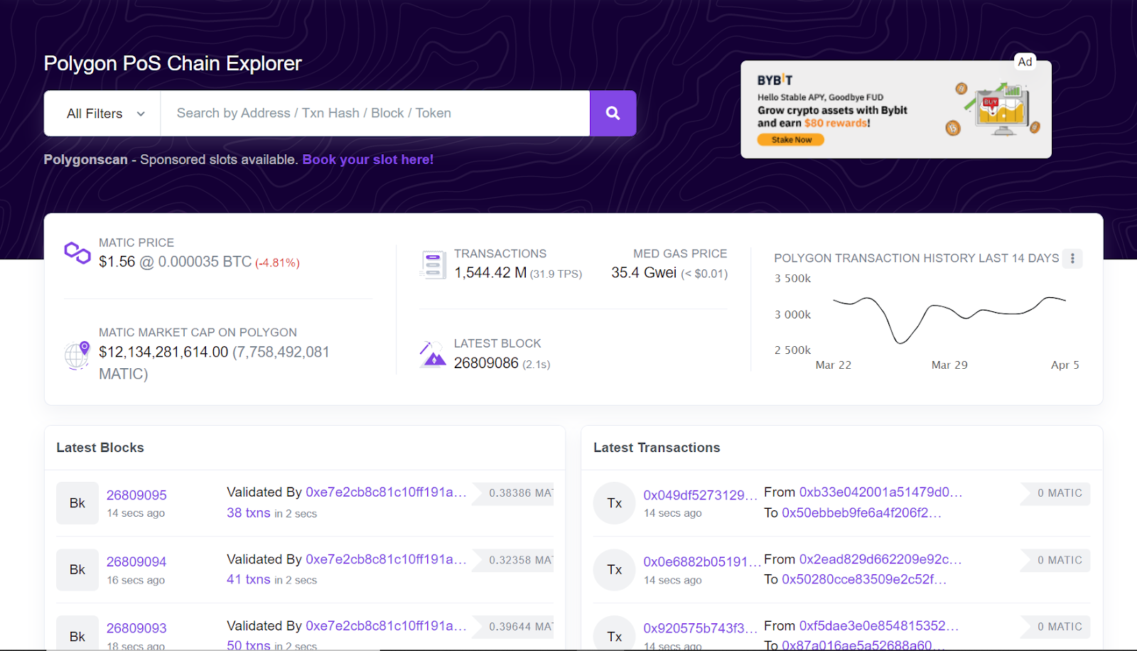Open the Book your slot here link
The image size is (1137, 651).
coord(367,159)
